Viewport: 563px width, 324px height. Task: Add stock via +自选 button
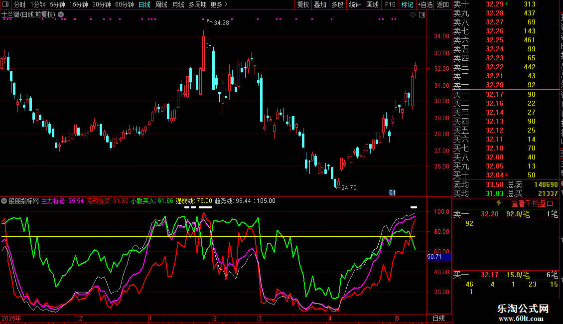(425, 4)
